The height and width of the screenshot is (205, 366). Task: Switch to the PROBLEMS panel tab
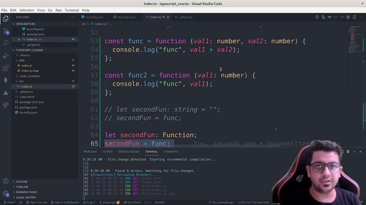pos(90,151)
